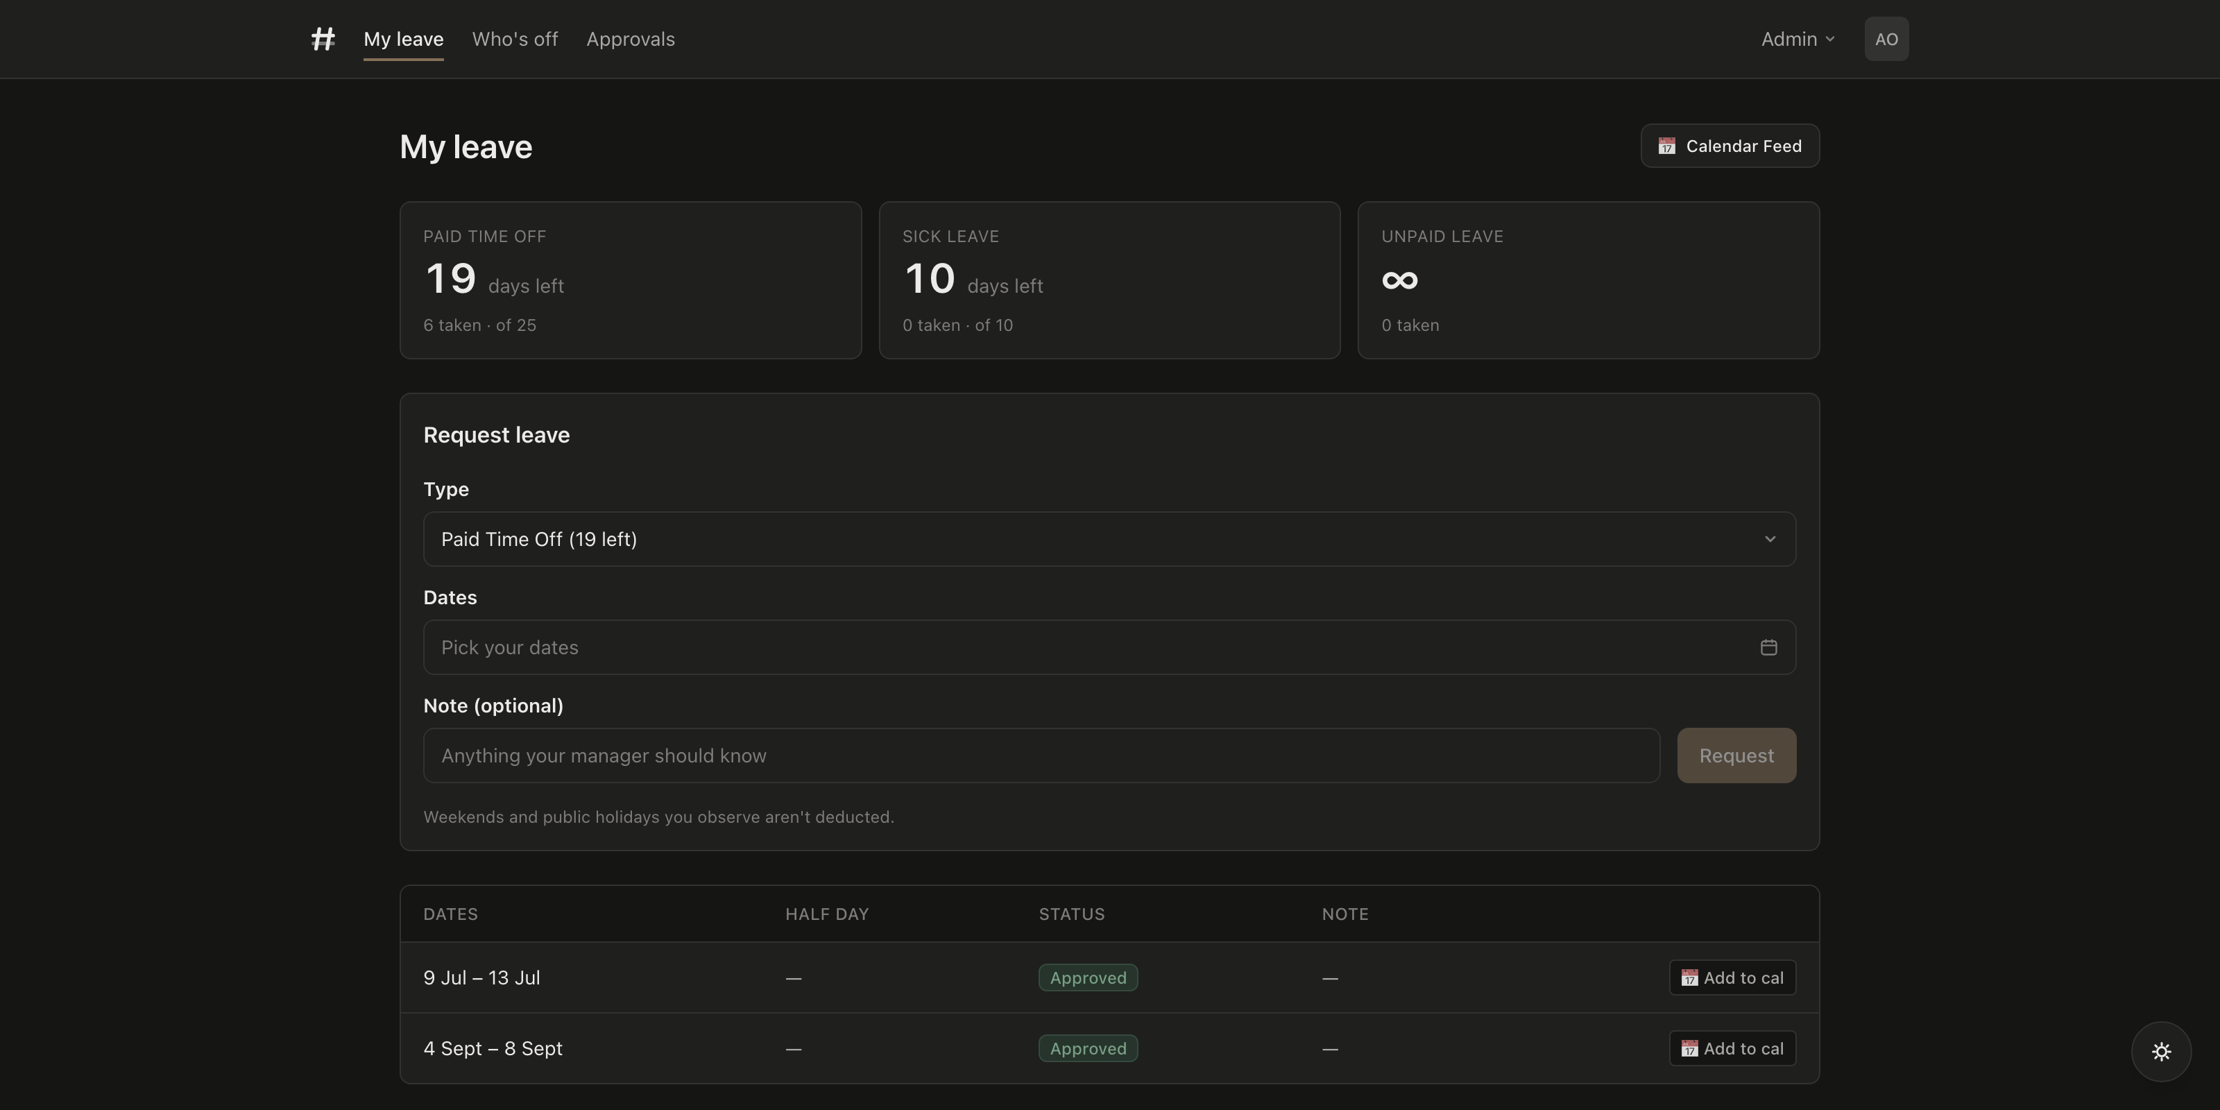Go to the Approvals tab
The image size is (2220, 1110).
point(630,39)
